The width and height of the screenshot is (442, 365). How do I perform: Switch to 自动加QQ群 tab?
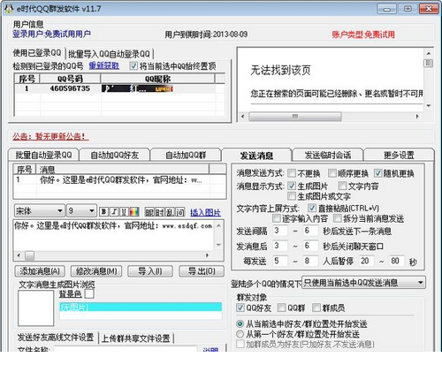[x=186, y=155]
